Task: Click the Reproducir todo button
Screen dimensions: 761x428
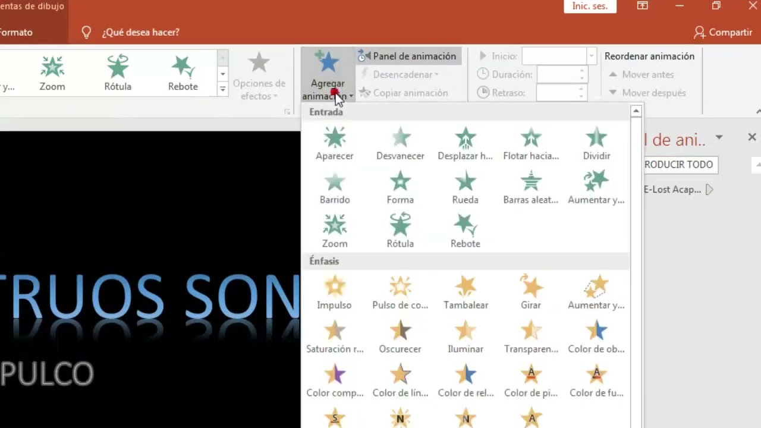Action: click(681, 165)
